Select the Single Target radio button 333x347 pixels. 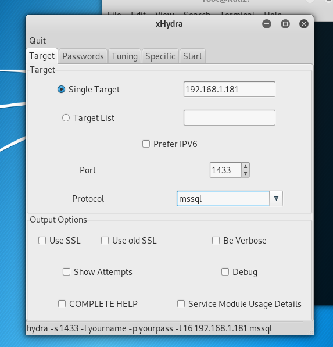point(61,90)
